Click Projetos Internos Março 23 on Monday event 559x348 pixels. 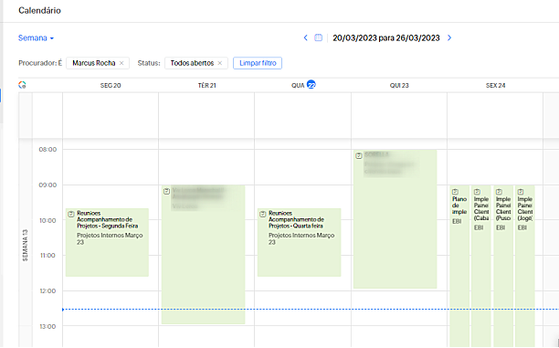click(x=110, y=238)
